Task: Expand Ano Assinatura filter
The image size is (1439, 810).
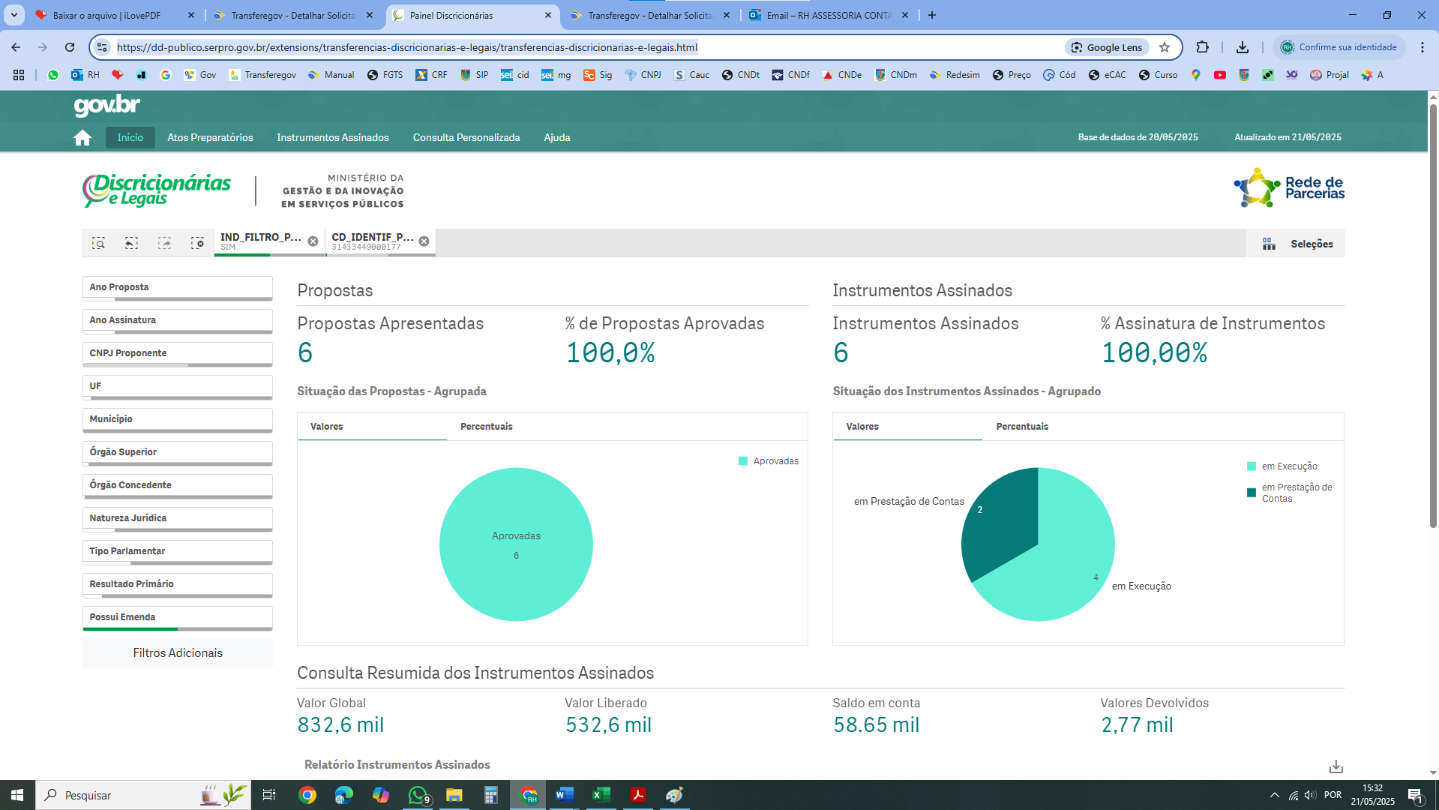Action: tap(178, 321)
